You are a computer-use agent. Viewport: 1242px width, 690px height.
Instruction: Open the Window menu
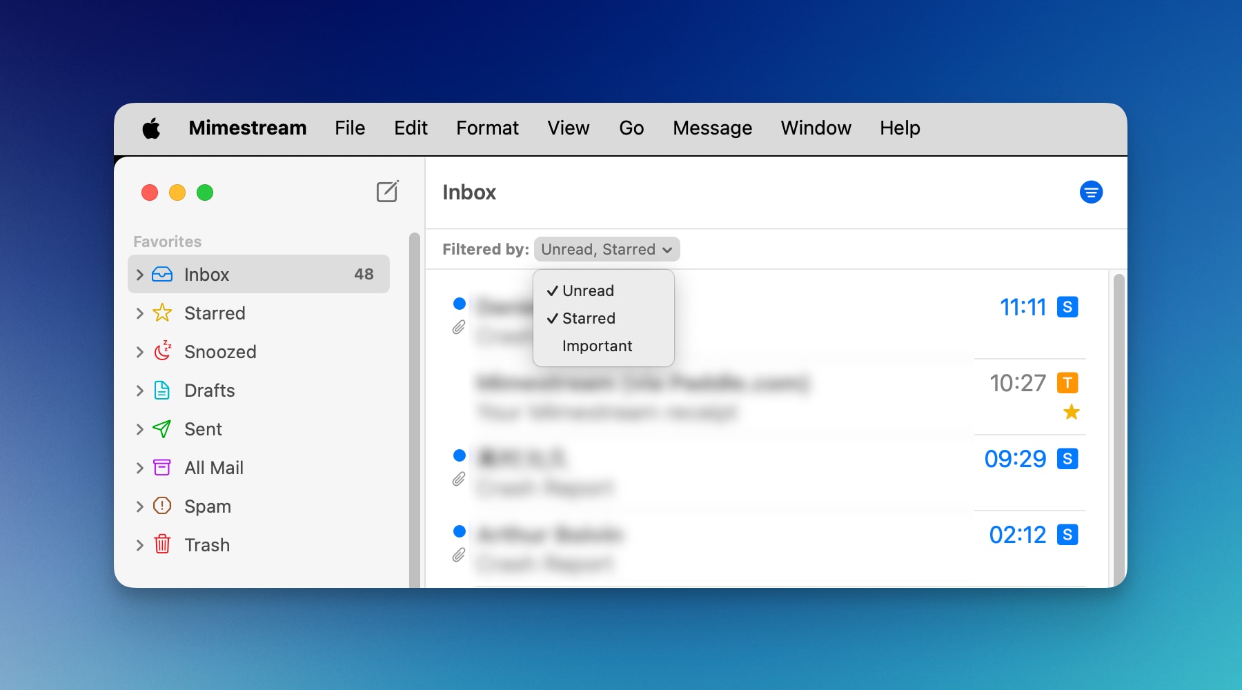816,128
